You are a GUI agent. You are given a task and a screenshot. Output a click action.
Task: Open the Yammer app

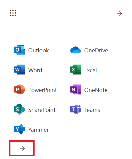[x=31, y=129]
